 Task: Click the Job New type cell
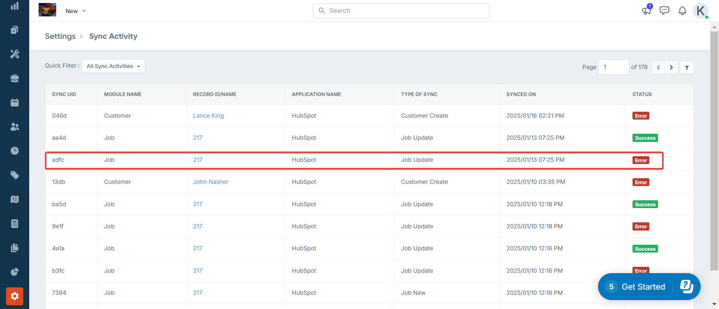pyautogui.click(x=413, y=293)
